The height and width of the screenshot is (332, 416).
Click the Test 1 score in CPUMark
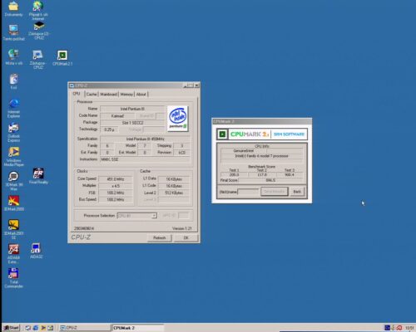234,174
